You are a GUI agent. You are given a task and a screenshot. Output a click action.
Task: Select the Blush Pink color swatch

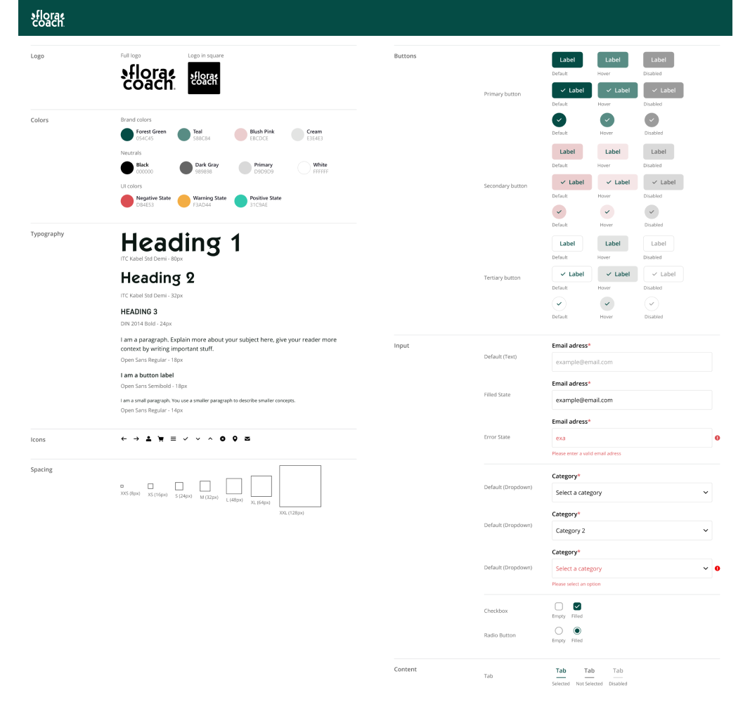click(241, 135)
